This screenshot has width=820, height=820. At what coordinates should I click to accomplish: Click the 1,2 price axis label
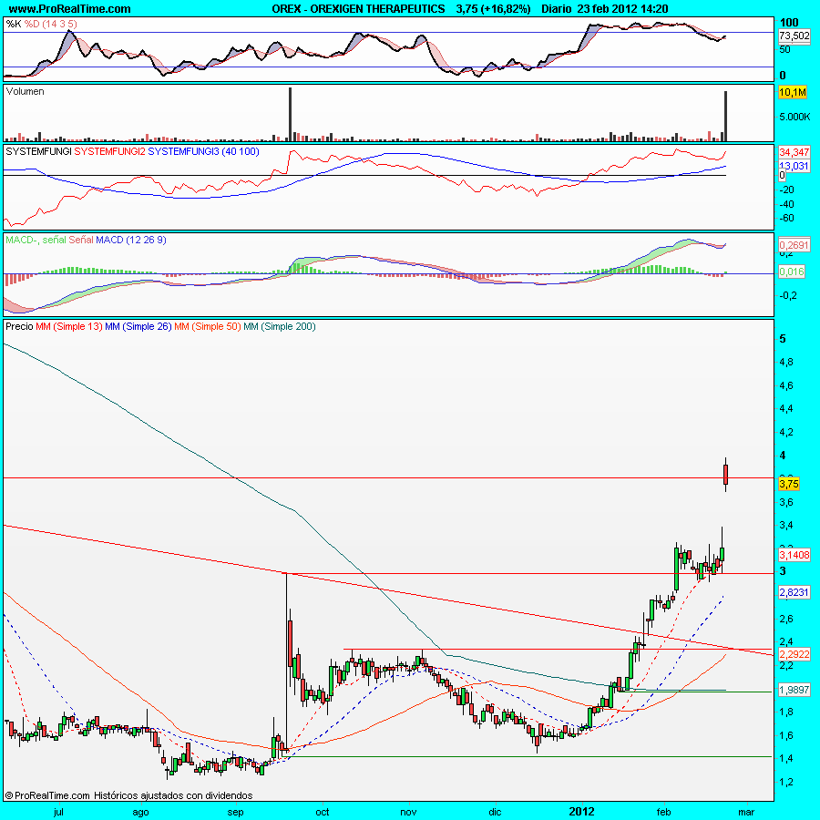(x=786, y=783)
